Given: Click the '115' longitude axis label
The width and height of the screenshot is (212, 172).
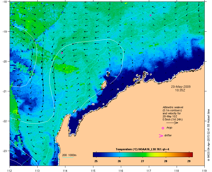Looking at the screenshot, I should click(93, 170).
